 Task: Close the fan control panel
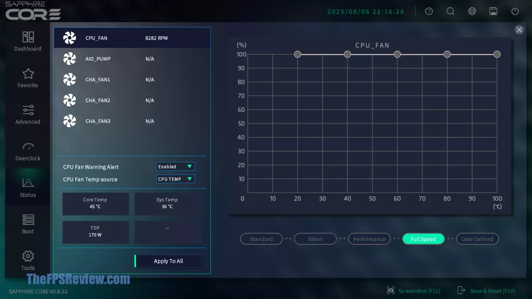(x=519, y=30)
